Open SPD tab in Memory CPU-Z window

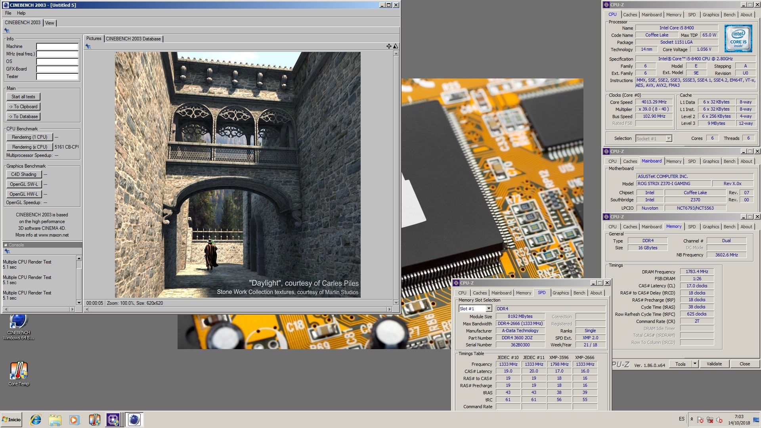coord(692,227)
